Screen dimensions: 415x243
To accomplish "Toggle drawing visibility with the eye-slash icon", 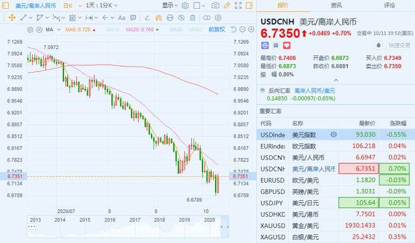I will pos(181,18).
